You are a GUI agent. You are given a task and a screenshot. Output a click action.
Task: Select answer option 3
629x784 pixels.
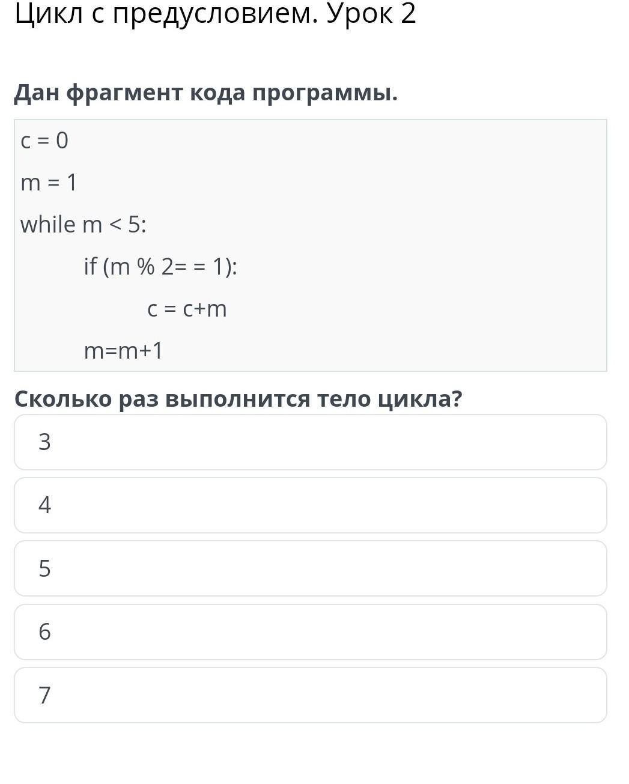tap(311, 442)
